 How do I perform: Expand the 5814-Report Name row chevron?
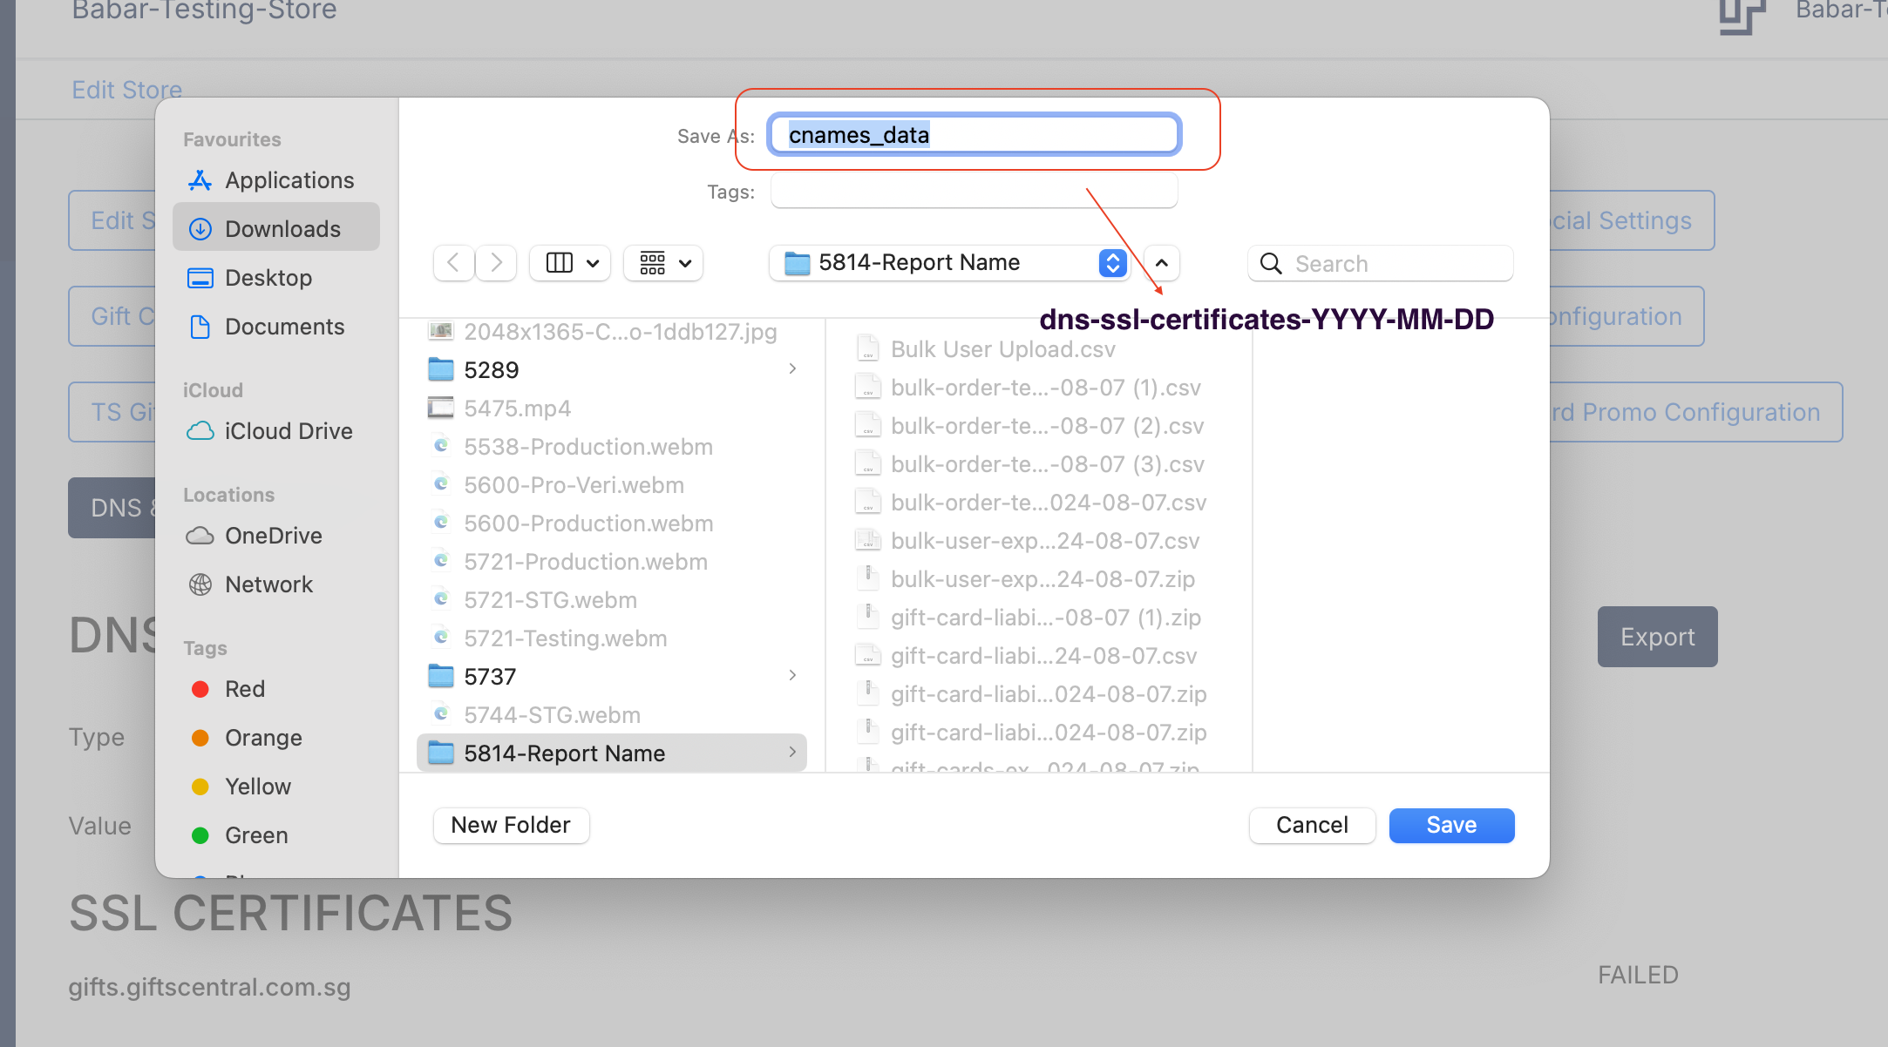tap(792, 753)
